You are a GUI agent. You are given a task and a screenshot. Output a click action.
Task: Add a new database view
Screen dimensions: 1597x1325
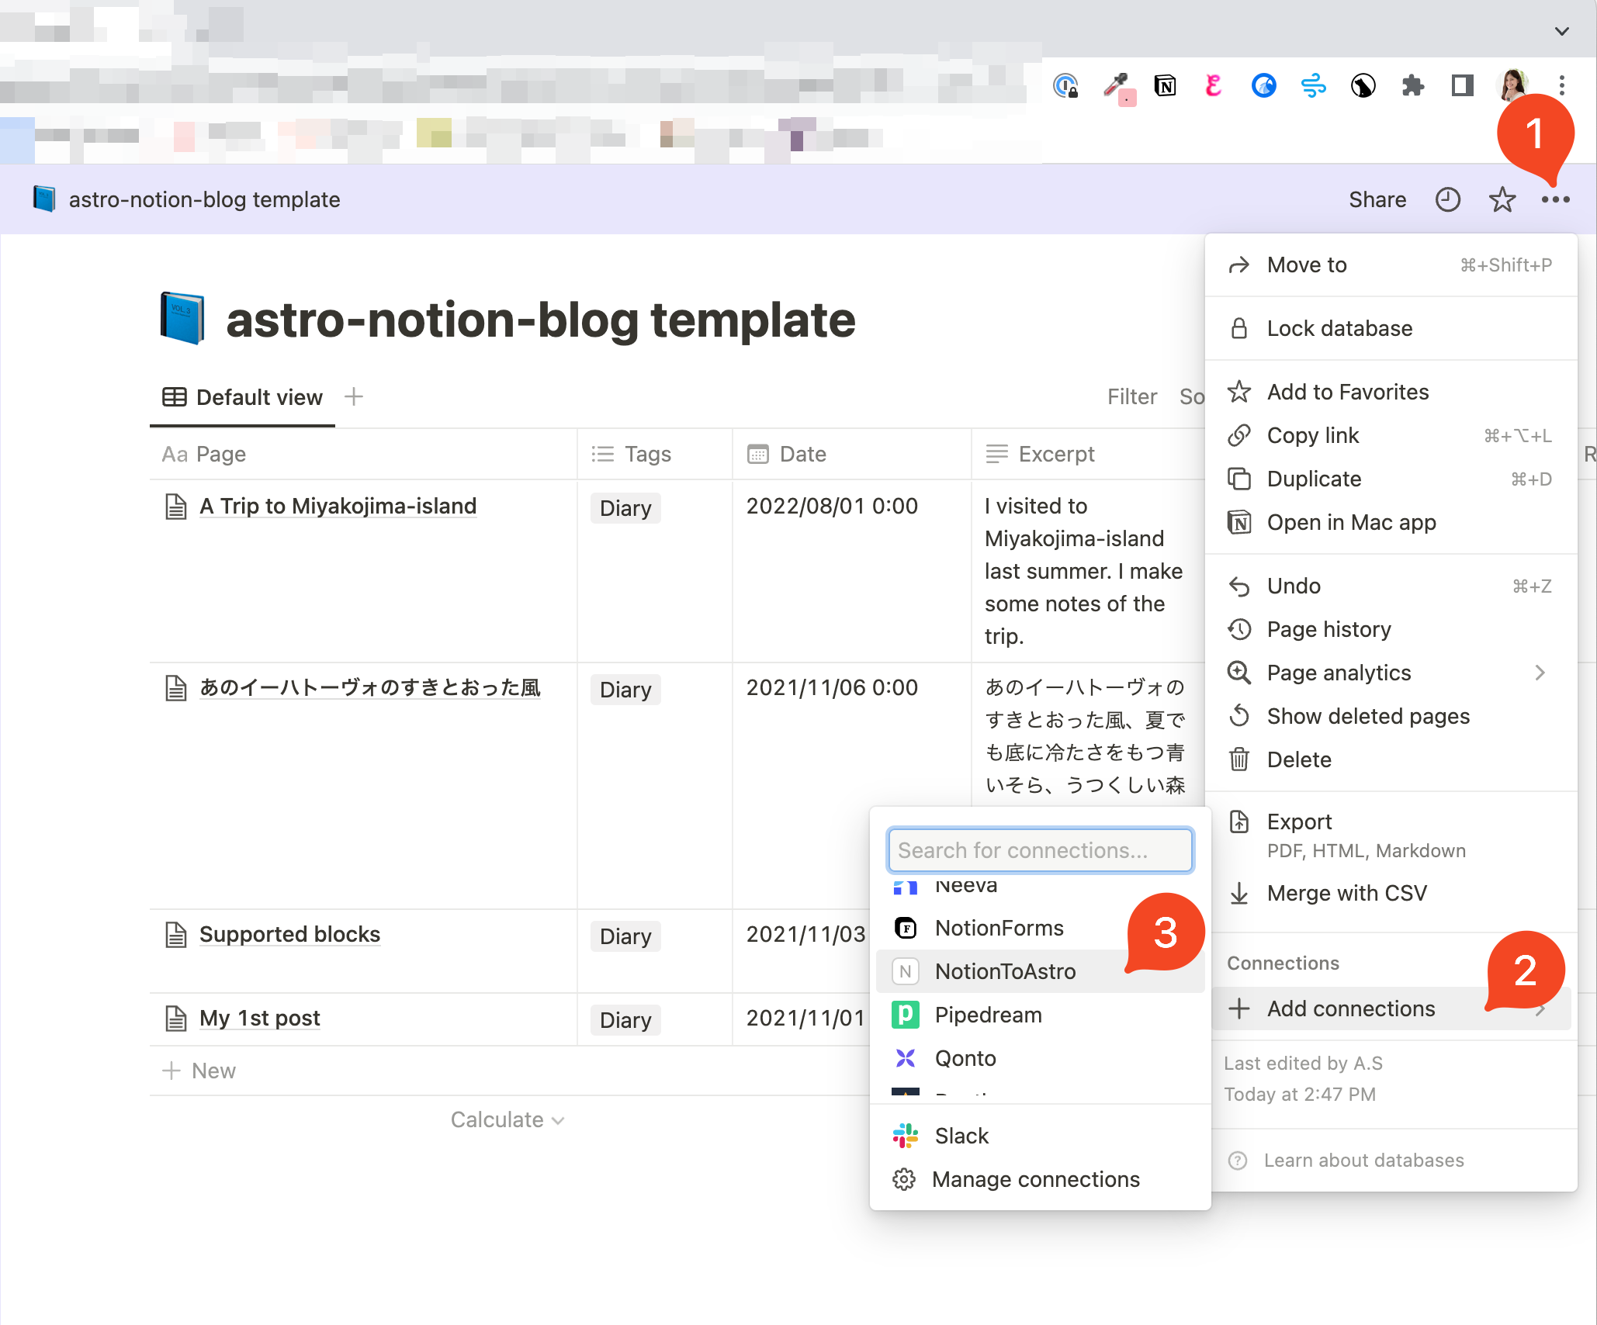354,396
